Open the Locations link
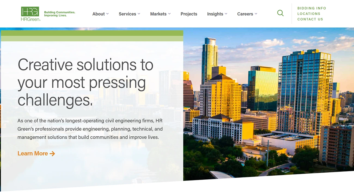Image resolution: width=354 pixels, height=196 pixels. click(309, 14)
